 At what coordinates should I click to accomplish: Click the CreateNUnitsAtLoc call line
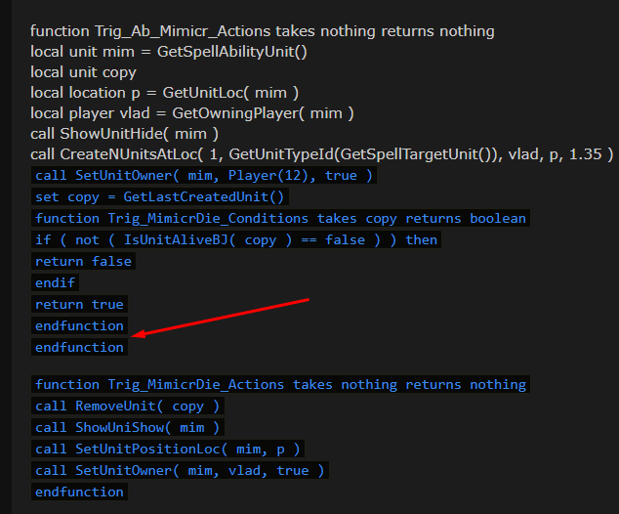pos(321,154)
